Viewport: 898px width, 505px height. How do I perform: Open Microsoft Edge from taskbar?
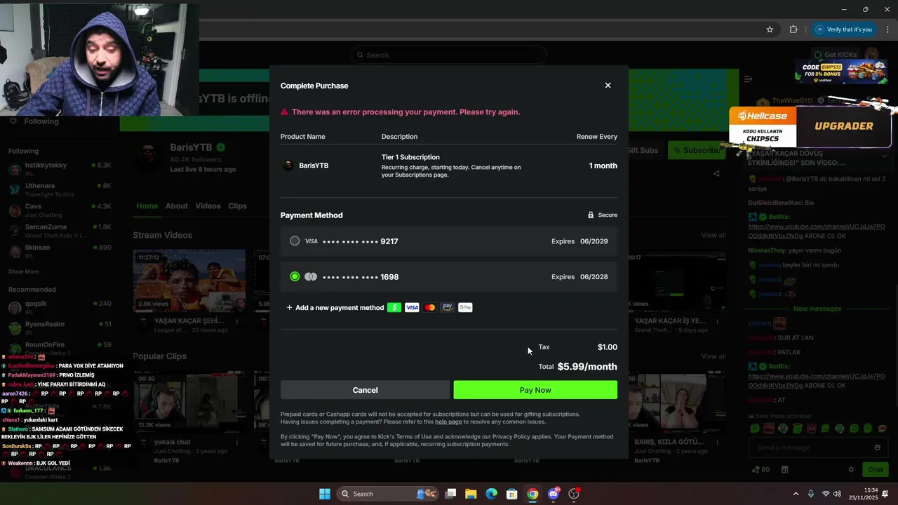click(491, 494)
